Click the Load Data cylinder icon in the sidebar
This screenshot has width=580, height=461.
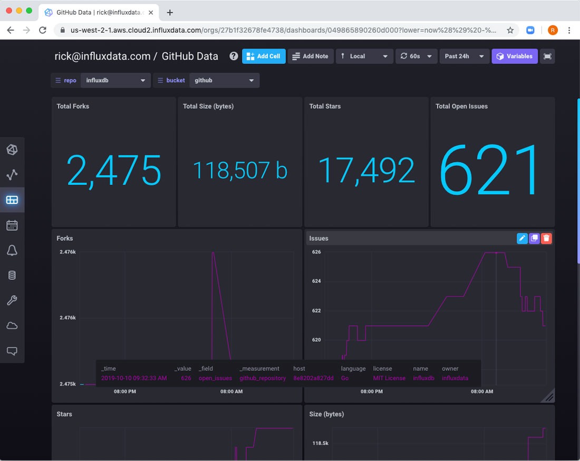pyautogui.click(x=12, y=275)
